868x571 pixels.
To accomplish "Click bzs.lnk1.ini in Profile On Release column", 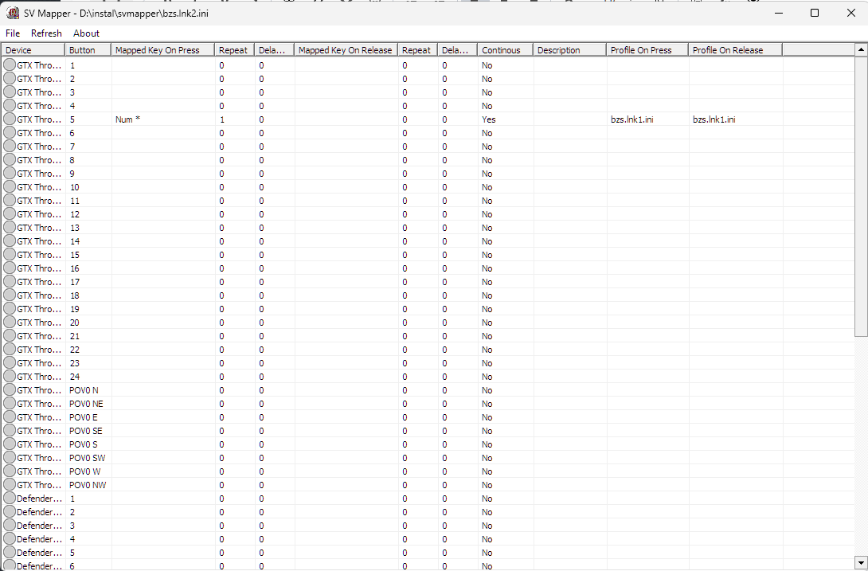I will [714, 119].
